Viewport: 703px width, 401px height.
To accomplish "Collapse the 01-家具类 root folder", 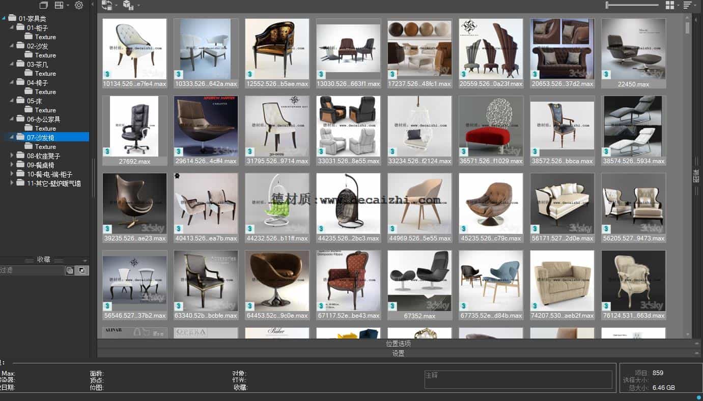I will click(4, 18).
